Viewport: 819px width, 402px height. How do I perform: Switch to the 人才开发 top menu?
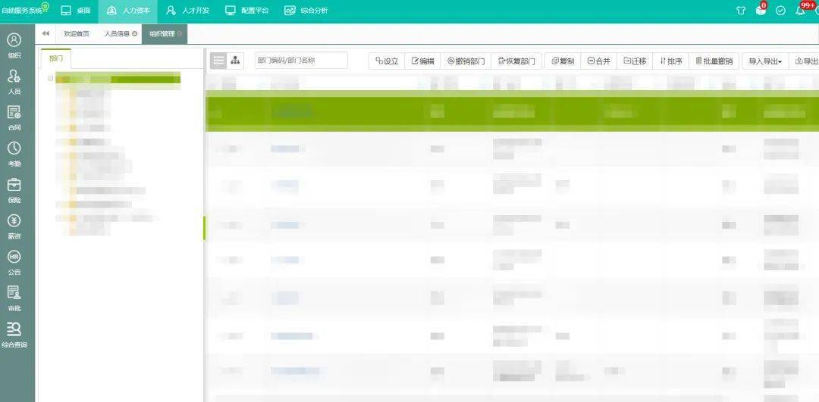[188, 11]
